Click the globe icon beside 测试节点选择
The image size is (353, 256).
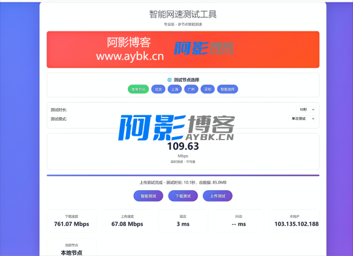click(170, 80)
